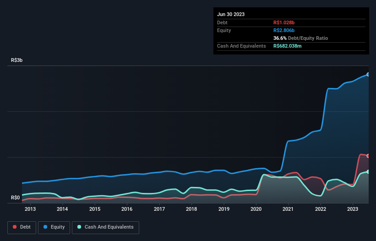The width and height of the screenshot is (376, 241).
Task: Click the 2023 x-axis label
Action: point(353,209)
